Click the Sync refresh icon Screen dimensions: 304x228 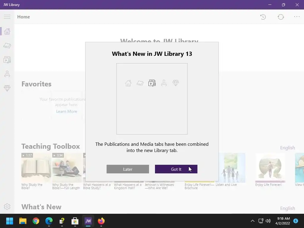click(x=281, y=17)
